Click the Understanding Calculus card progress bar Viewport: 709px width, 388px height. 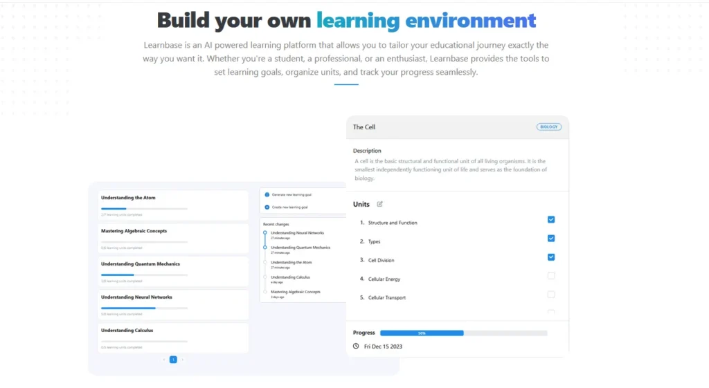[144, 341]
